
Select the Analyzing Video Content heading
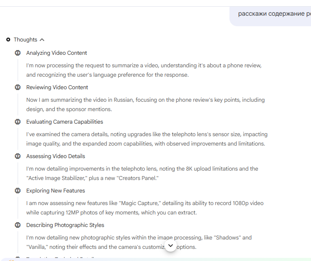click(x=56, y=53)
